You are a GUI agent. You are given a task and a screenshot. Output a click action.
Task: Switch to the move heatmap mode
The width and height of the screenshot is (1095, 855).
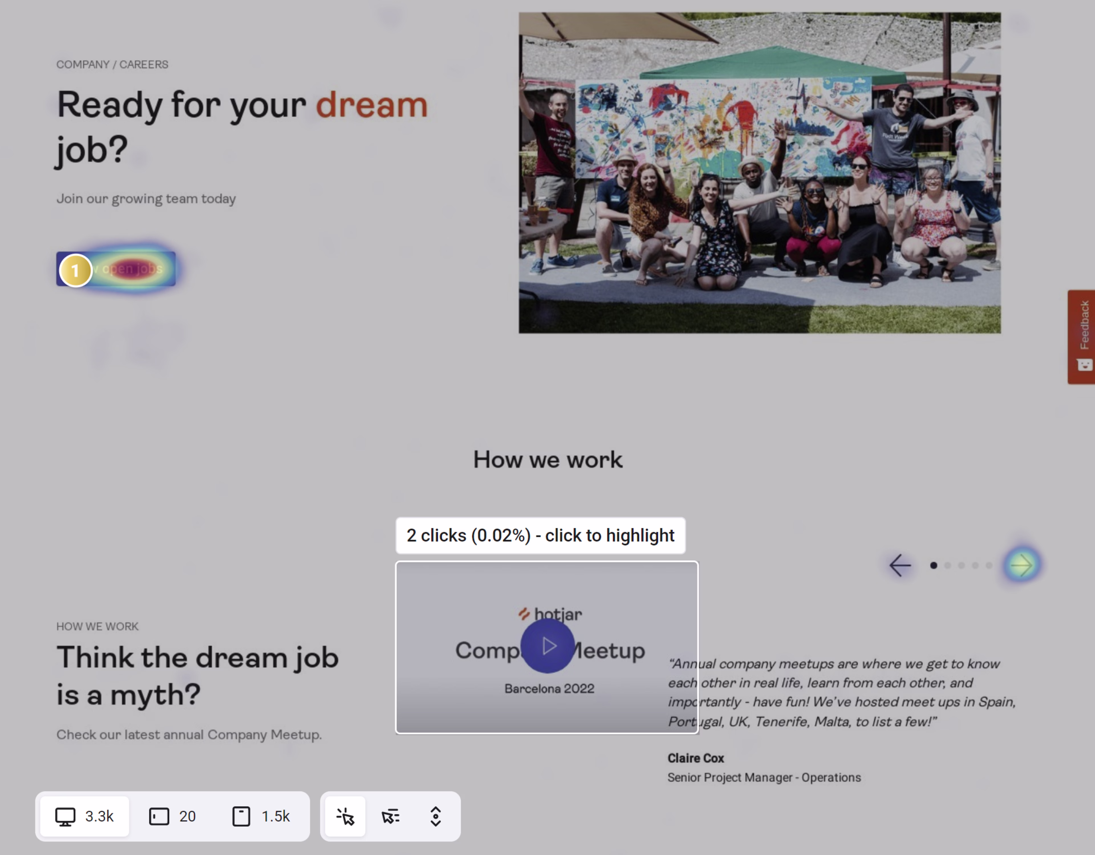click(x=390, y=816)
